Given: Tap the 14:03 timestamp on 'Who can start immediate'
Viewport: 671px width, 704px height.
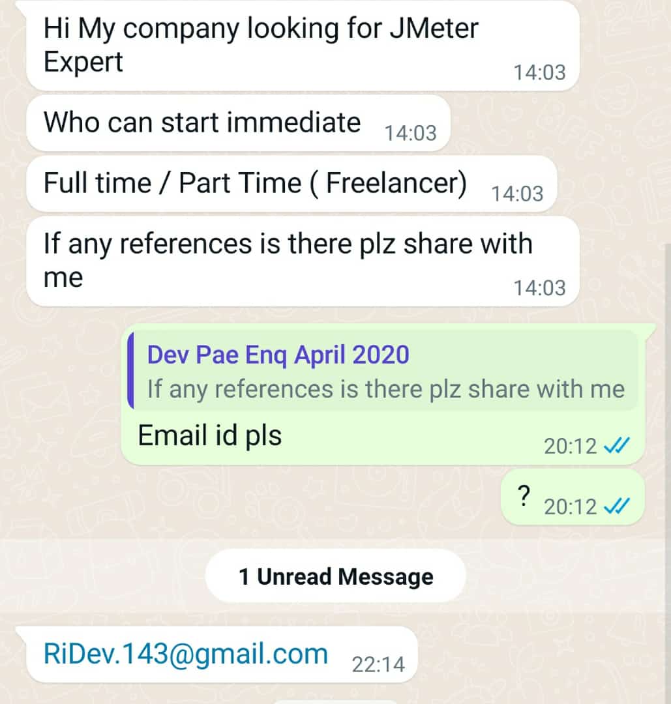Looking at the screenshot, I should click(x=411, y=133).
